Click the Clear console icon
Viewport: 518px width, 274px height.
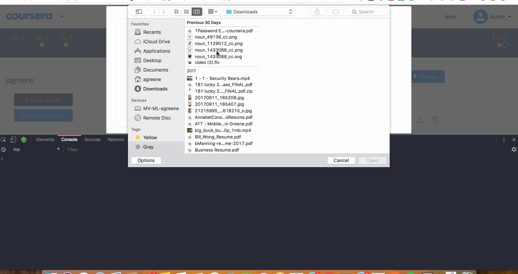pyautogui.click(x=3, y=149)
